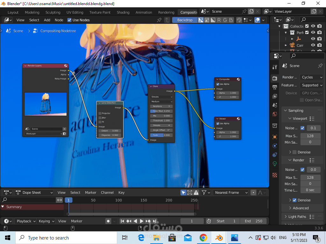Open the Output properties tab
This screenshot has width=326, height=244.
pos(275,87)
